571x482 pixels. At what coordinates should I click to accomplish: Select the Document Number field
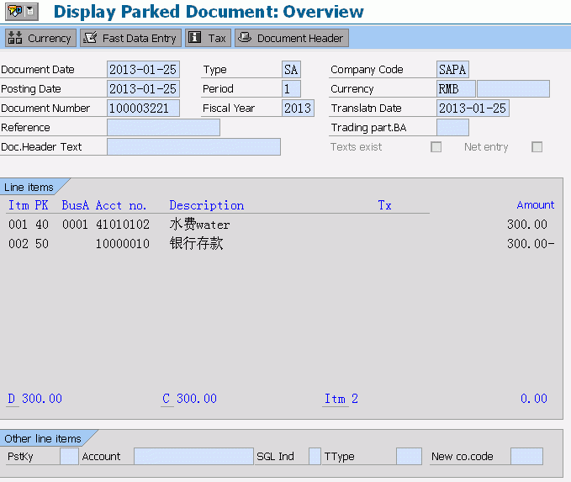click(143, 108)
